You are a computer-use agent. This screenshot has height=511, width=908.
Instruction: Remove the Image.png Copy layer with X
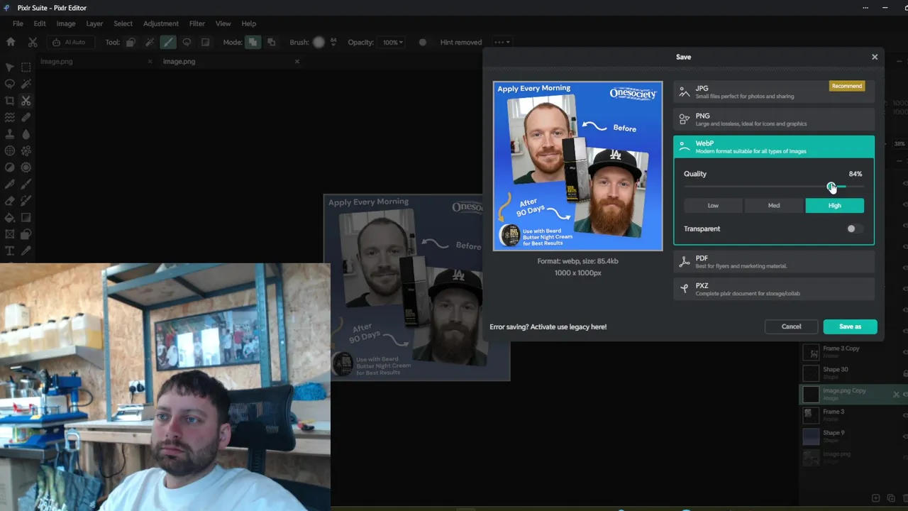coord(896,395)
